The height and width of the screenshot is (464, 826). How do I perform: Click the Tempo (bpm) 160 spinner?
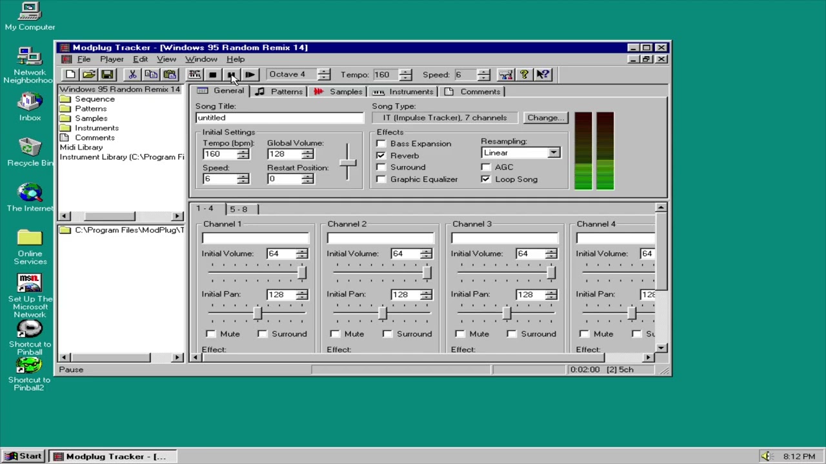click(242, 154)
